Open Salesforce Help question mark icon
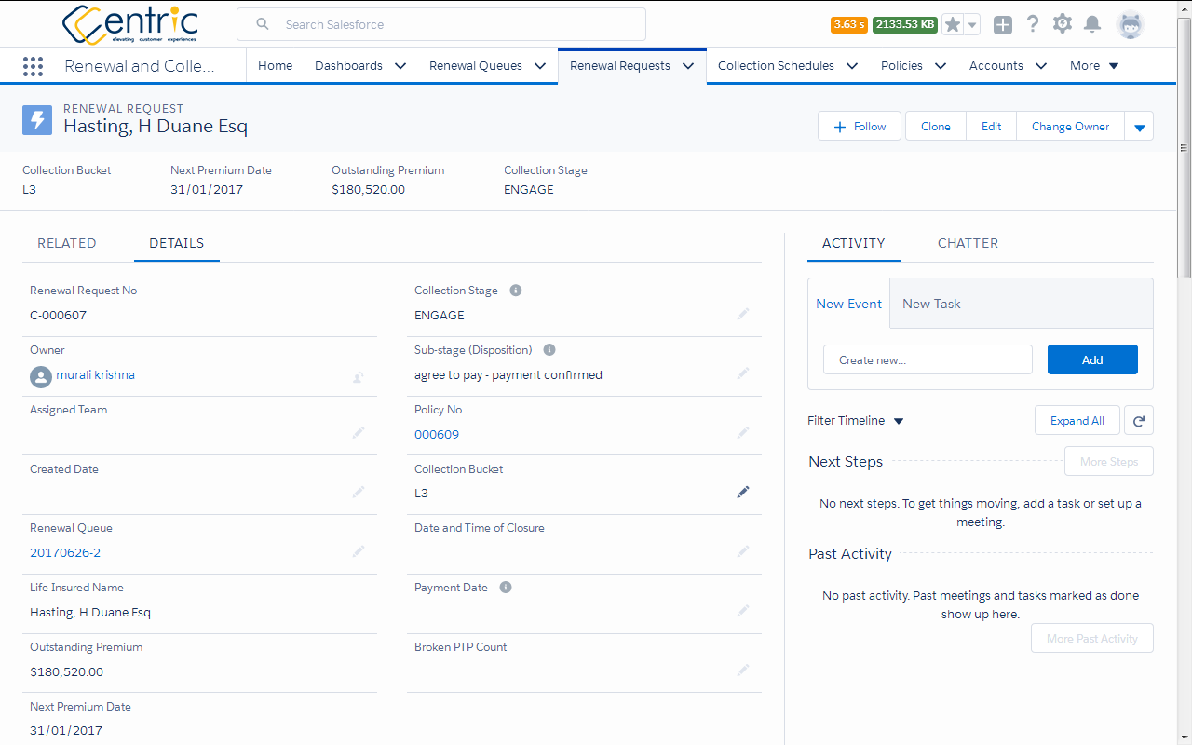This screenshot has height=745, width=1192. point(1032,23)
